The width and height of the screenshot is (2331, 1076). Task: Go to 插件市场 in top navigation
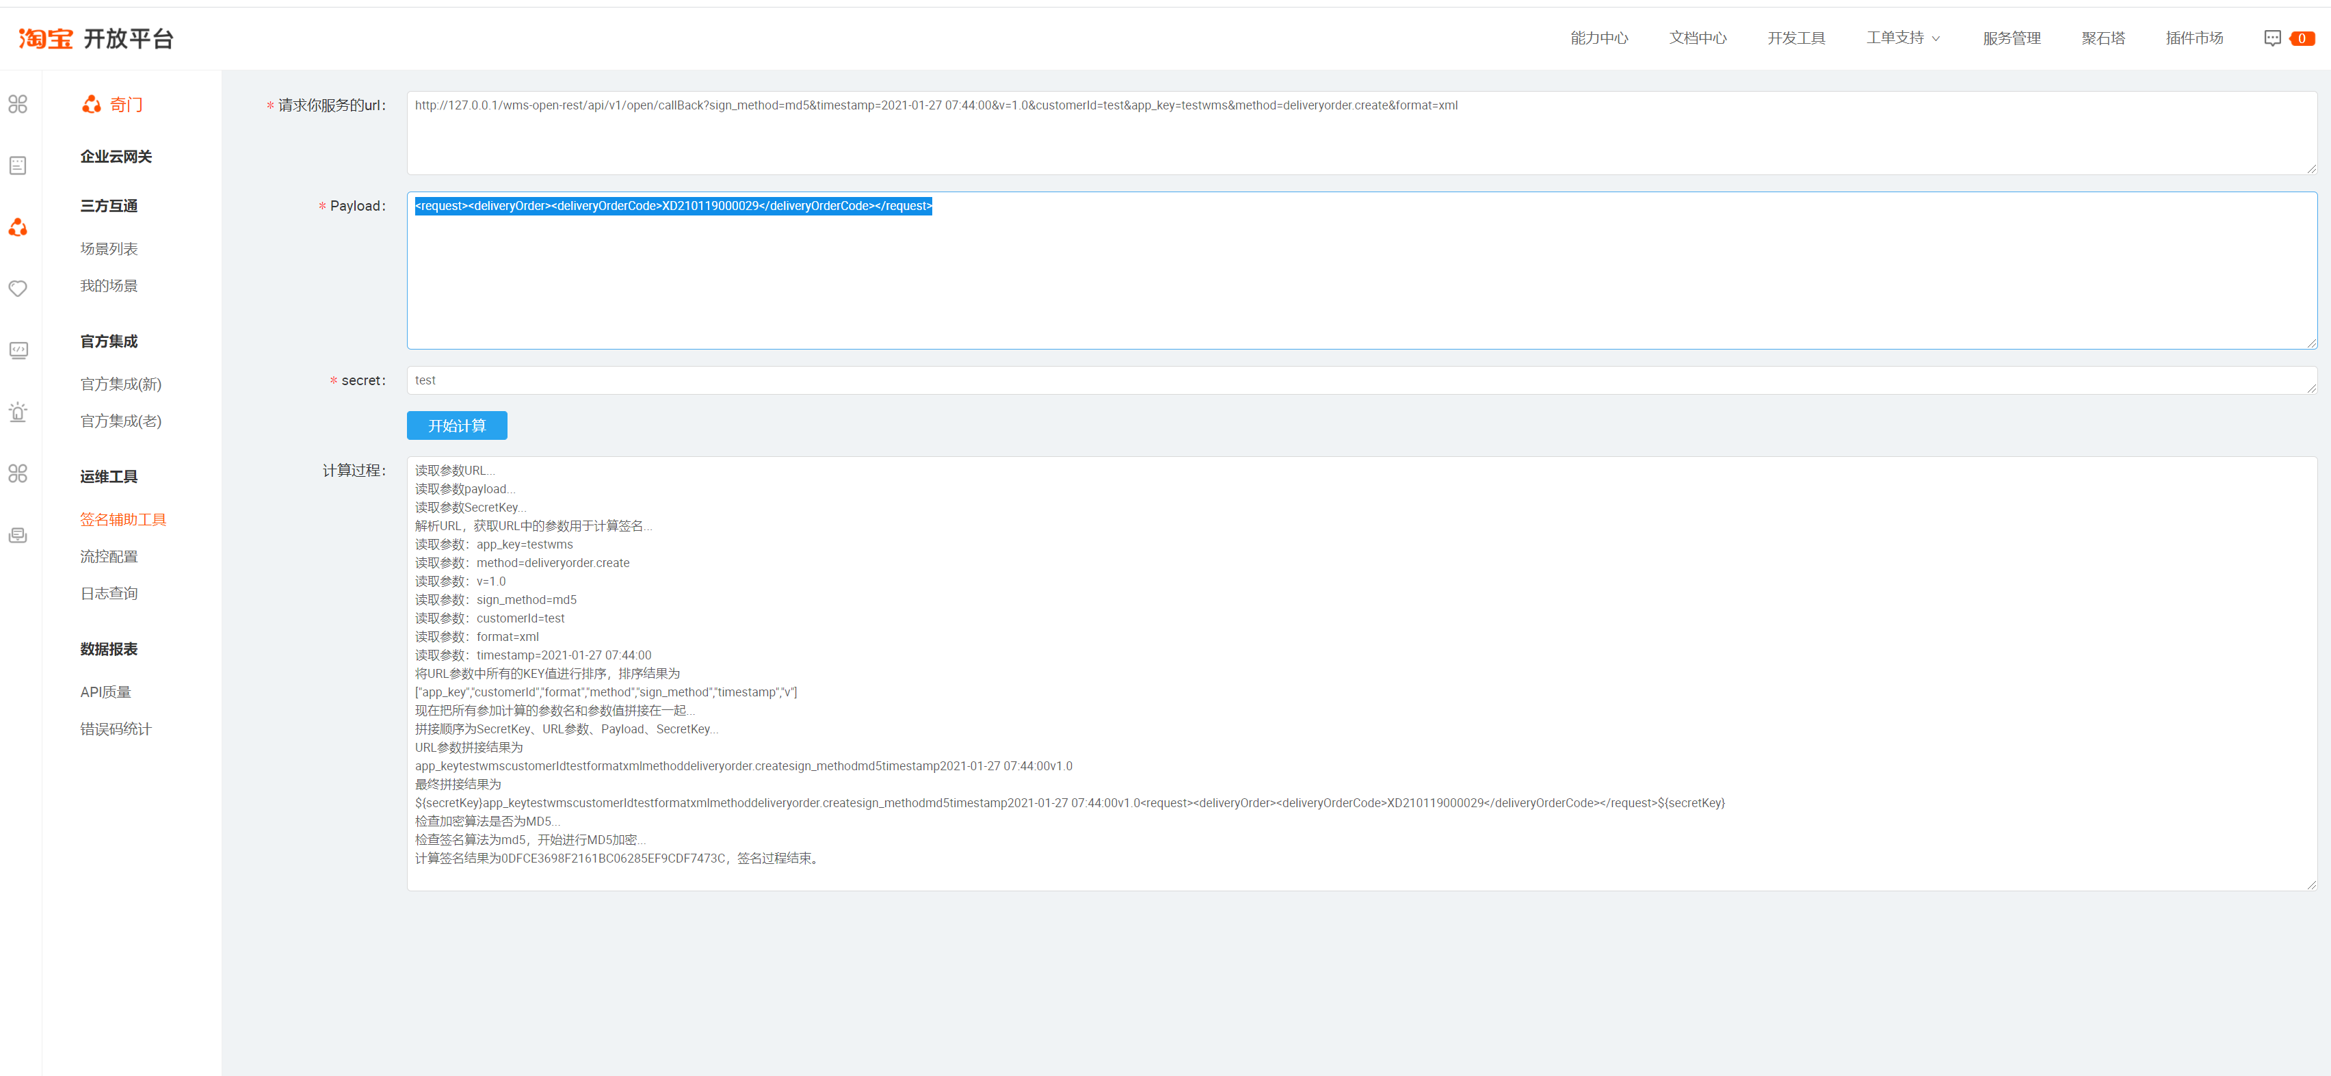pyautogui.click(x=2194, y=38)
